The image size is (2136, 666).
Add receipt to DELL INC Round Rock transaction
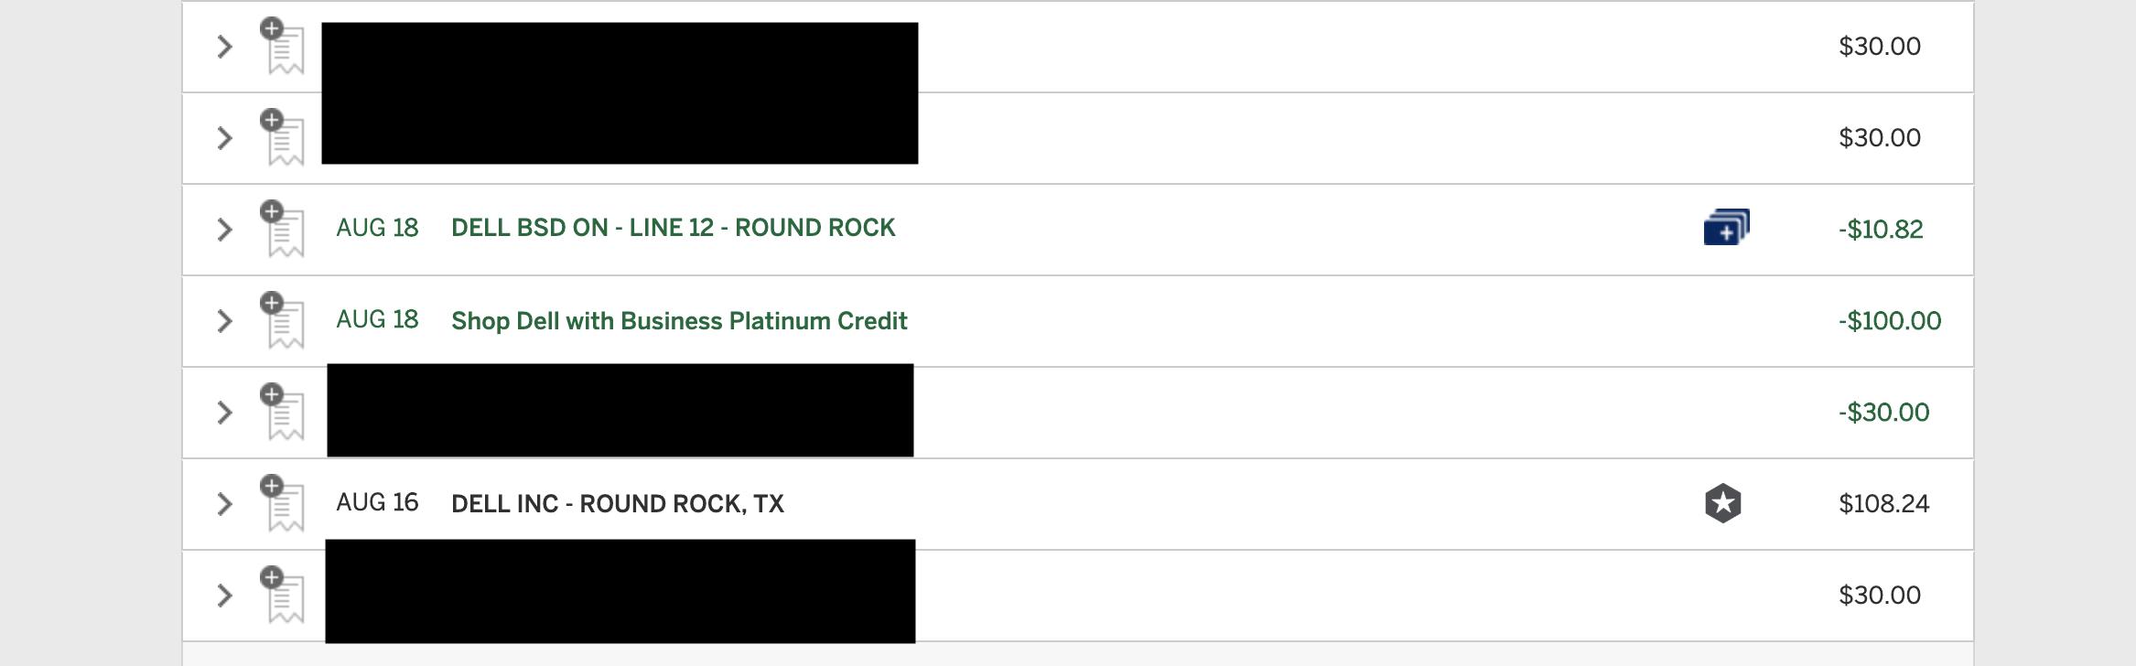[283, 504]
